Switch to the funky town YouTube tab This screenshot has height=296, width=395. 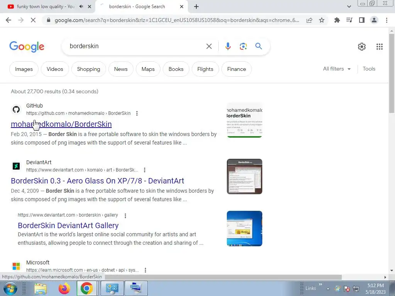(x=46, y=7)
